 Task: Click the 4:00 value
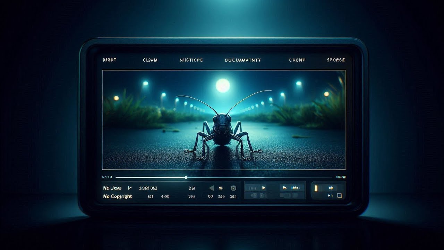click(x=165, y=196)
